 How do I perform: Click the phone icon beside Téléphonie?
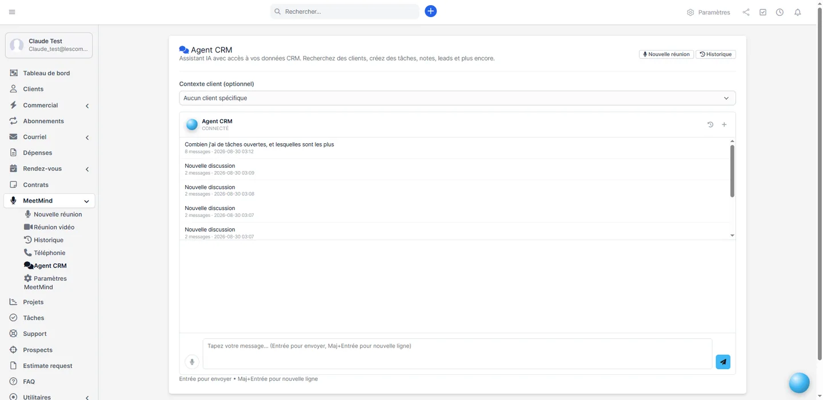point(27,252)
